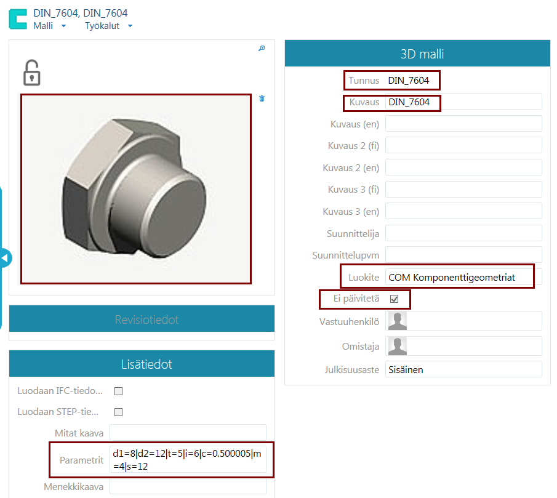Click the Julkisuusaste field showing Sisäinen
Screen dimensions: 557x498
pos(463,369)
